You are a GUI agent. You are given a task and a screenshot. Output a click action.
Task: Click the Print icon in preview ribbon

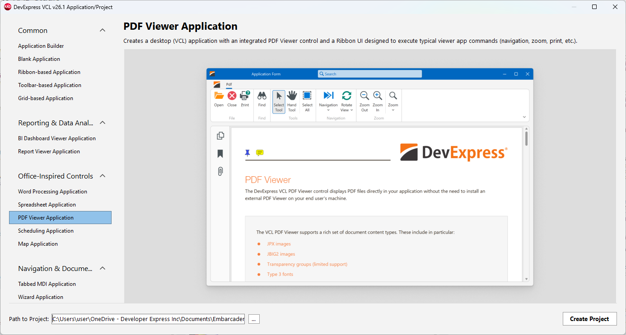[245, 96]
